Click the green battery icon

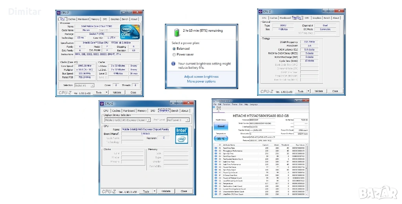[177, 31]
